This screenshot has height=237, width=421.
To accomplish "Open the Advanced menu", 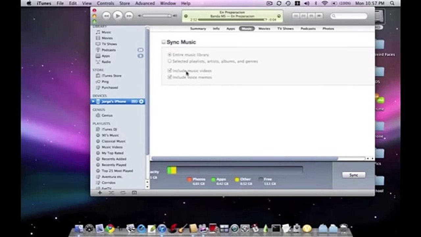I will pos(145,3).
